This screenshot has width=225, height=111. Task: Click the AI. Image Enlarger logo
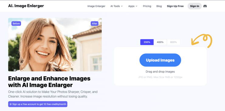coord(26,6)
